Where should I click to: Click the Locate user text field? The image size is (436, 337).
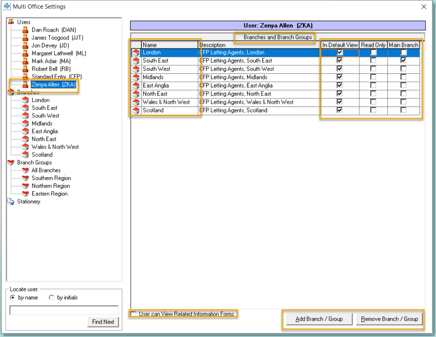(64, 310)
